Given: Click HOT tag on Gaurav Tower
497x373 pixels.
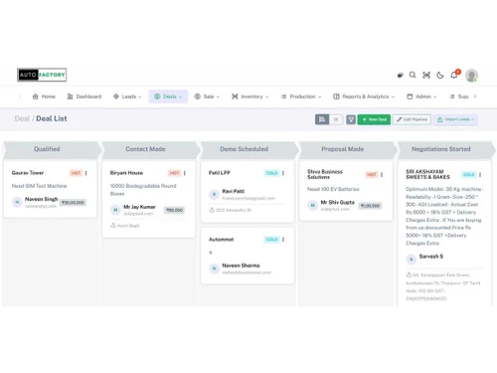Looking at the screenshot, I should (x=76, y=173).
